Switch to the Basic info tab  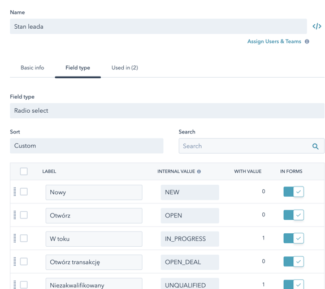click(x=32, y=68)
